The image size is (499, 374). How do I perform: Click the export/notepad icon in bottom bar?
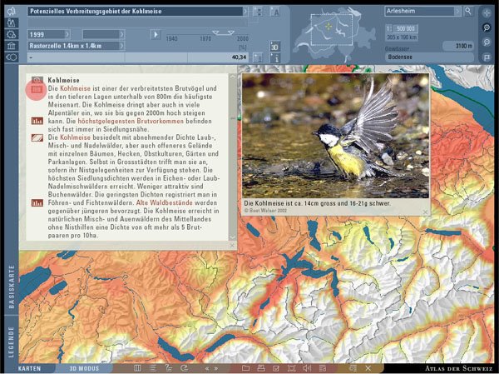coord(276,368)
